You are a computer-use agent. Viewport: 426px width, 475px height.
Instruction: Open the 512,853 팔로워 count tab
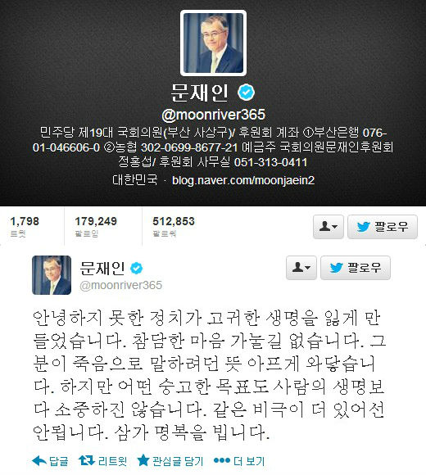(174, 226)
